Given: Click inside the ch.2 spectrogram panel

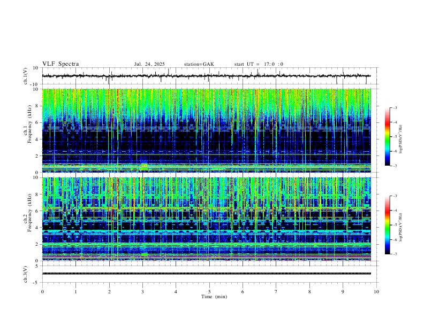Looking at the screenshot, I should click(206, 219).
